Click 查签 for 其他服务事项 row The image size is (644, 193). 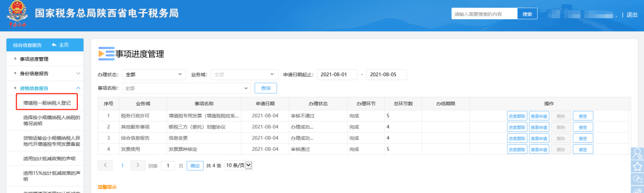click(x=583, y=127)
